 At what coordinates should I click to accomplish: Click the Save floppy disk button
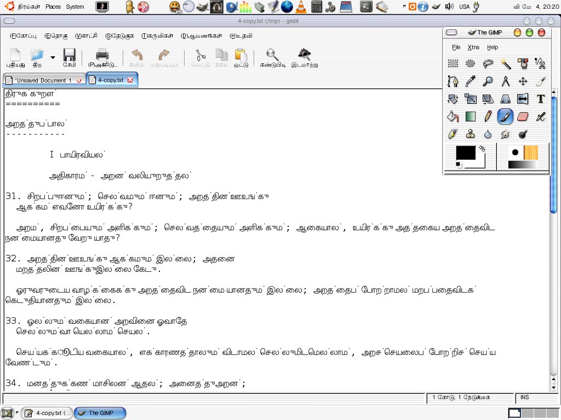pyautogui.click(x=70, y=58)
